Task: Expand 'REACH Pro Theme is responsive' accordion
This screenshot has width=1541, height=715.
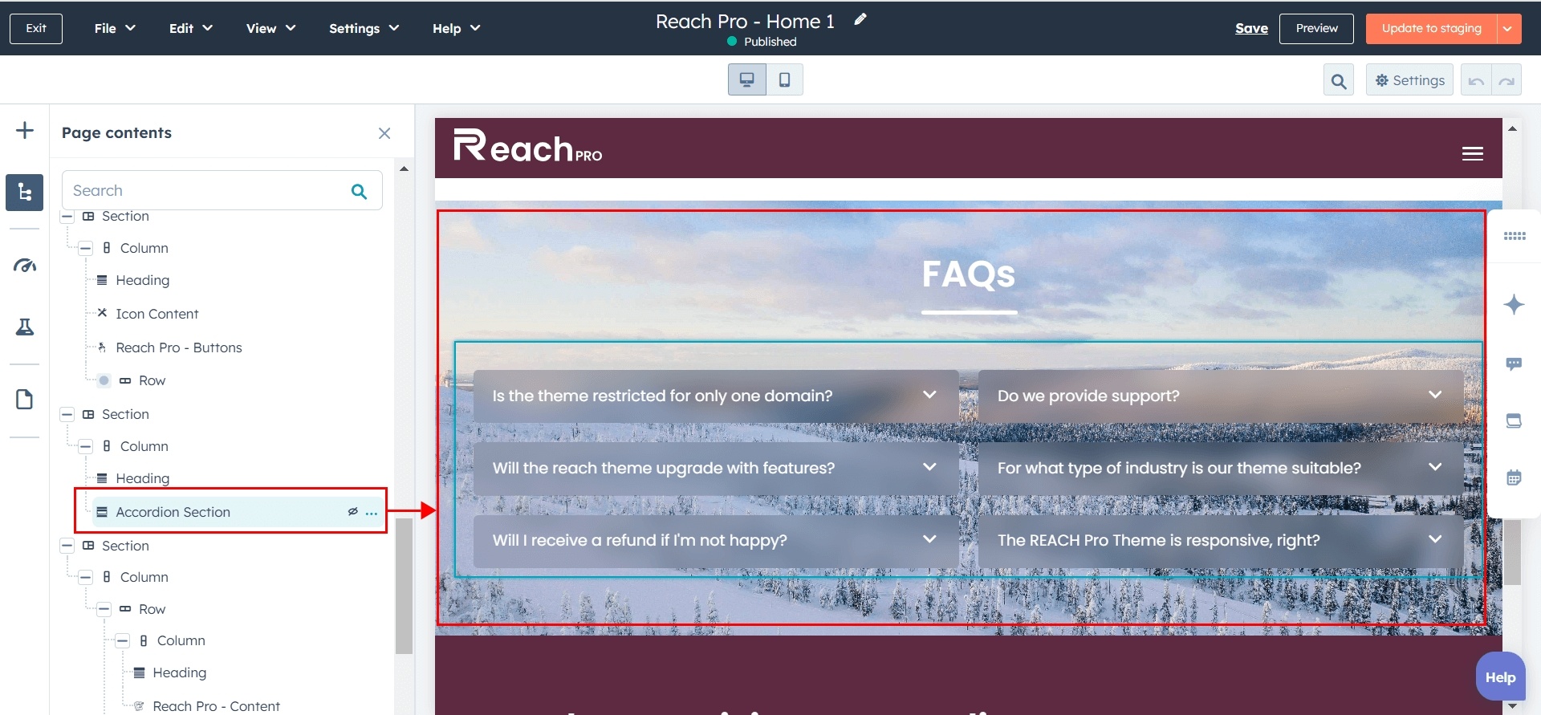Action: (1221, 540)
